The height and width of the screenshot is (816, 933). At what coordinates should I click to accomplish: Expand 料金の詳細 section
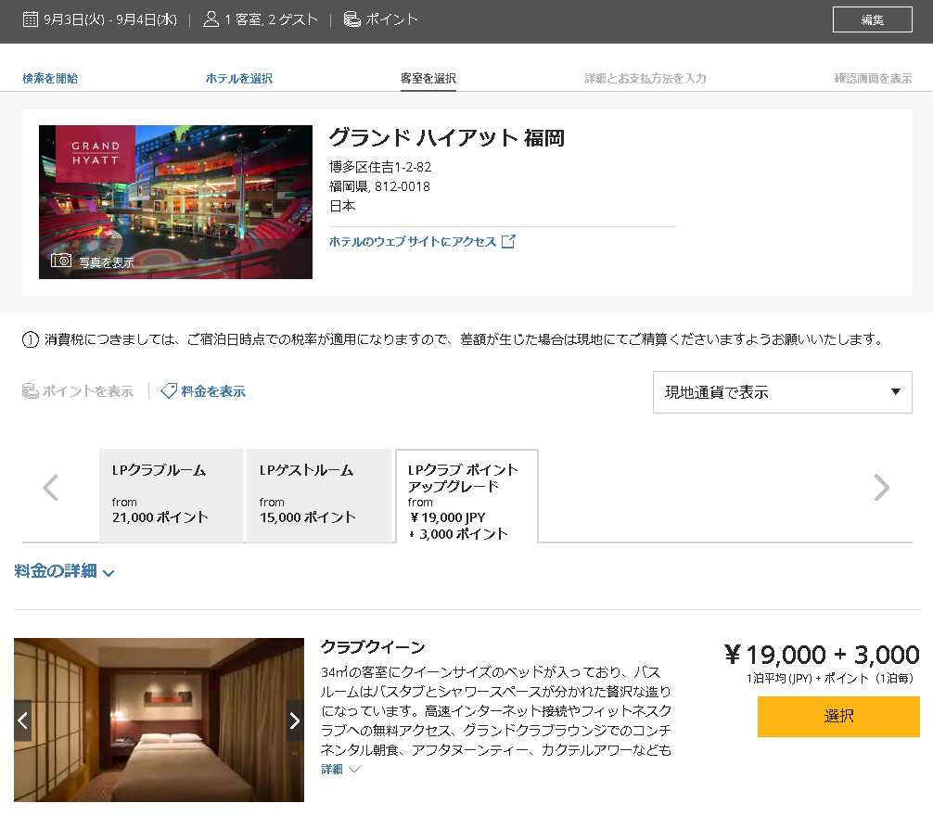64,571
